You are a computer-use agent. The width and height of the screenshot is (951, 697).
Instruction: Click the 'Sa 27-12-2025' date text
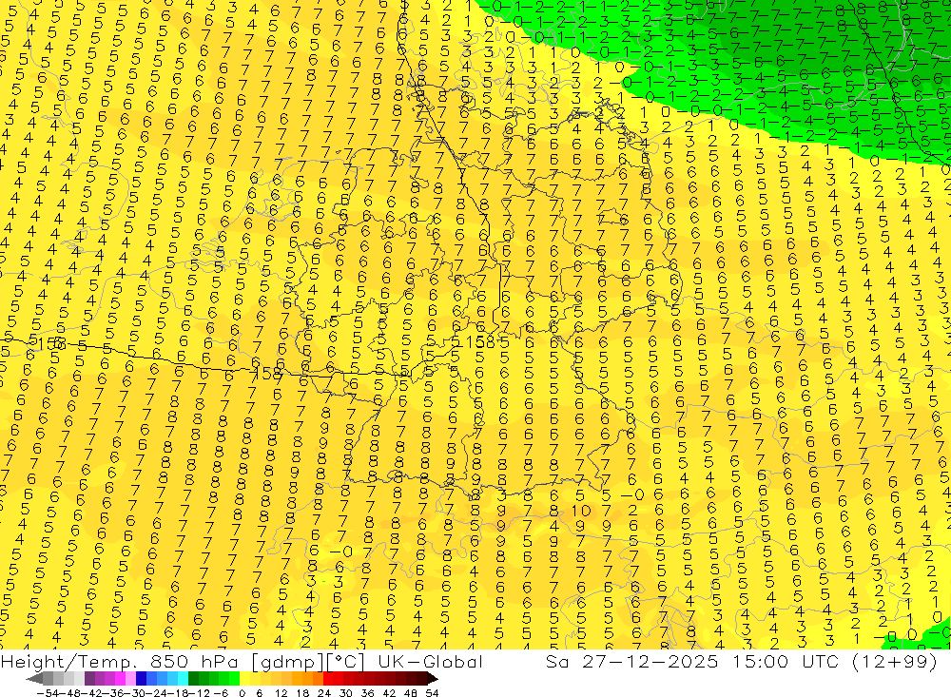[x=631, y=661]
